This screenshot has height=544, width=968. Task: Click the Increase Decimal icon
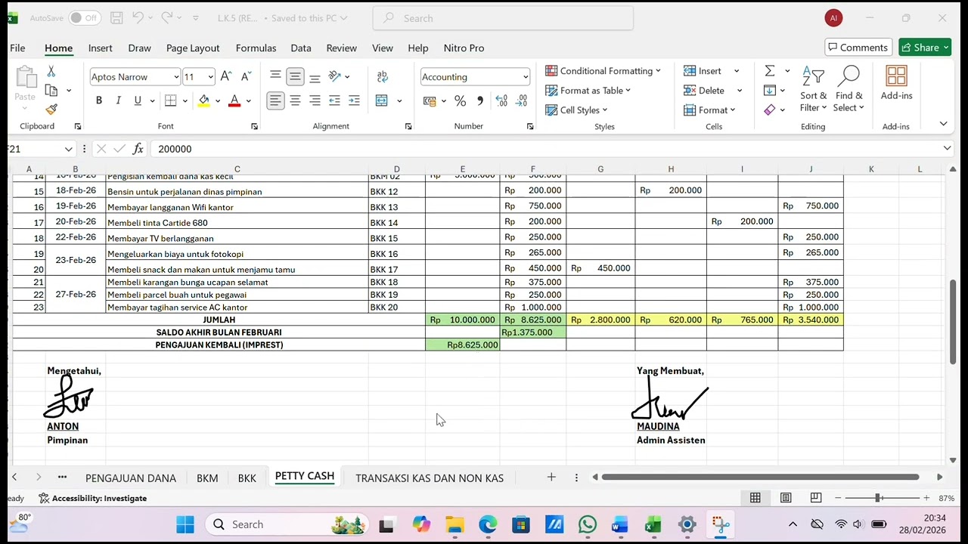(501, 100)
